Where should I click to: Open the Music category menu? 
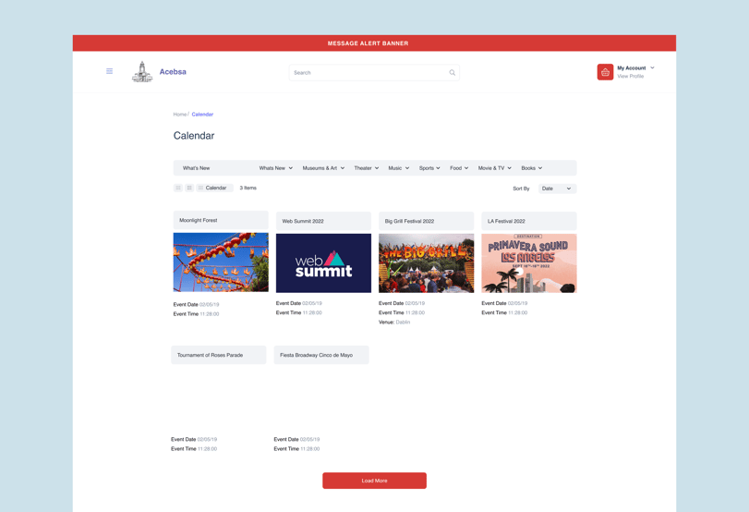398,168
